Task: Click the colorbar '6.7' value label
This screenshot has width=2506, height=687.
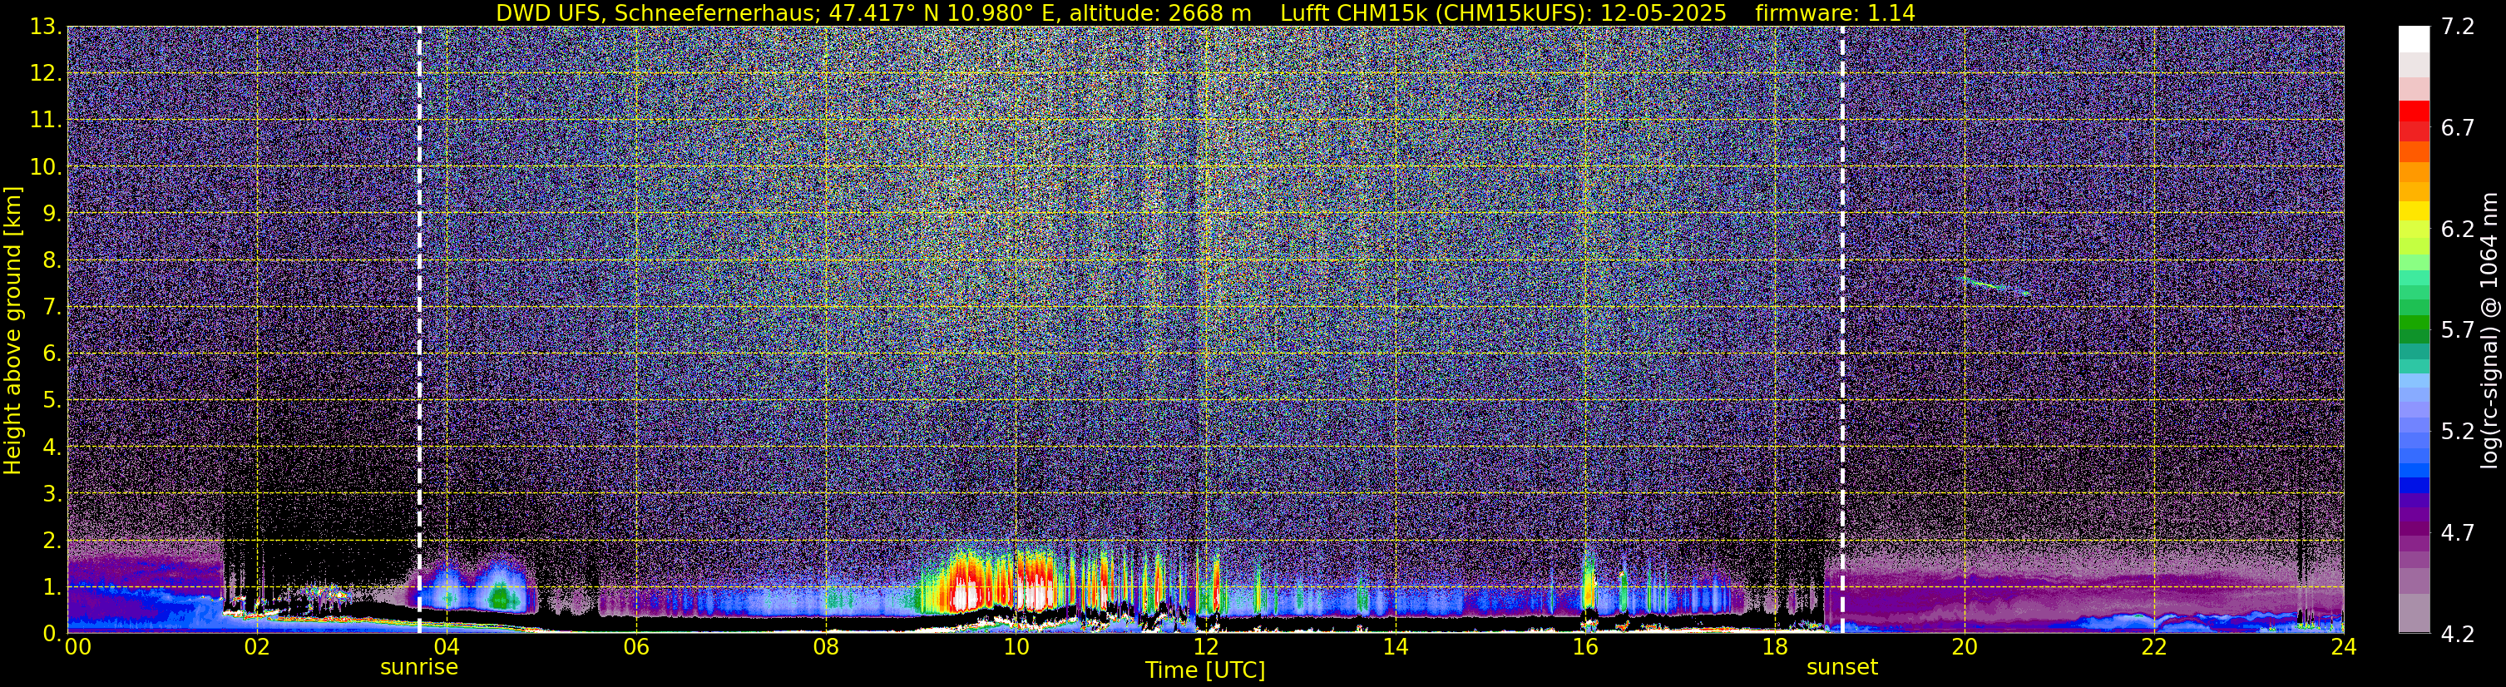Action: pos(2458,127)
